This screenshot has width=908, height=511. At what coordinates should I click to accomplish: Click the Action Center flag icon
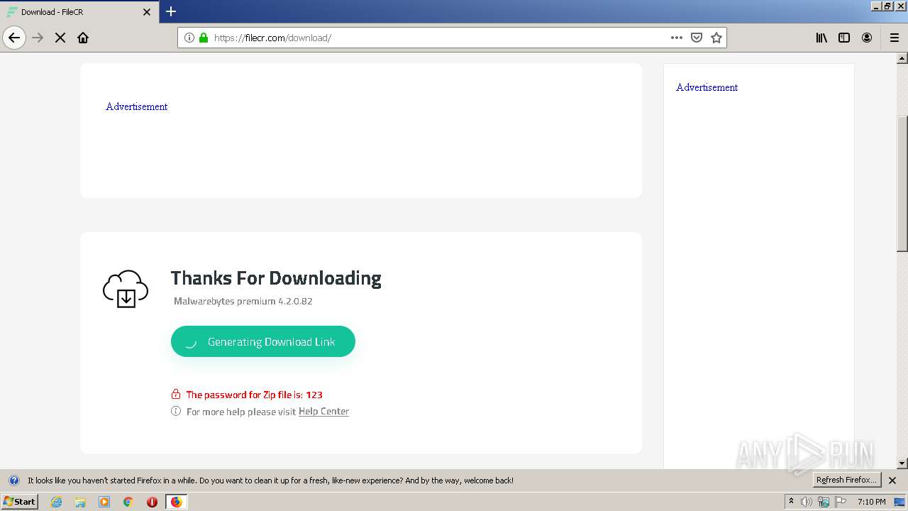[841, 502]
